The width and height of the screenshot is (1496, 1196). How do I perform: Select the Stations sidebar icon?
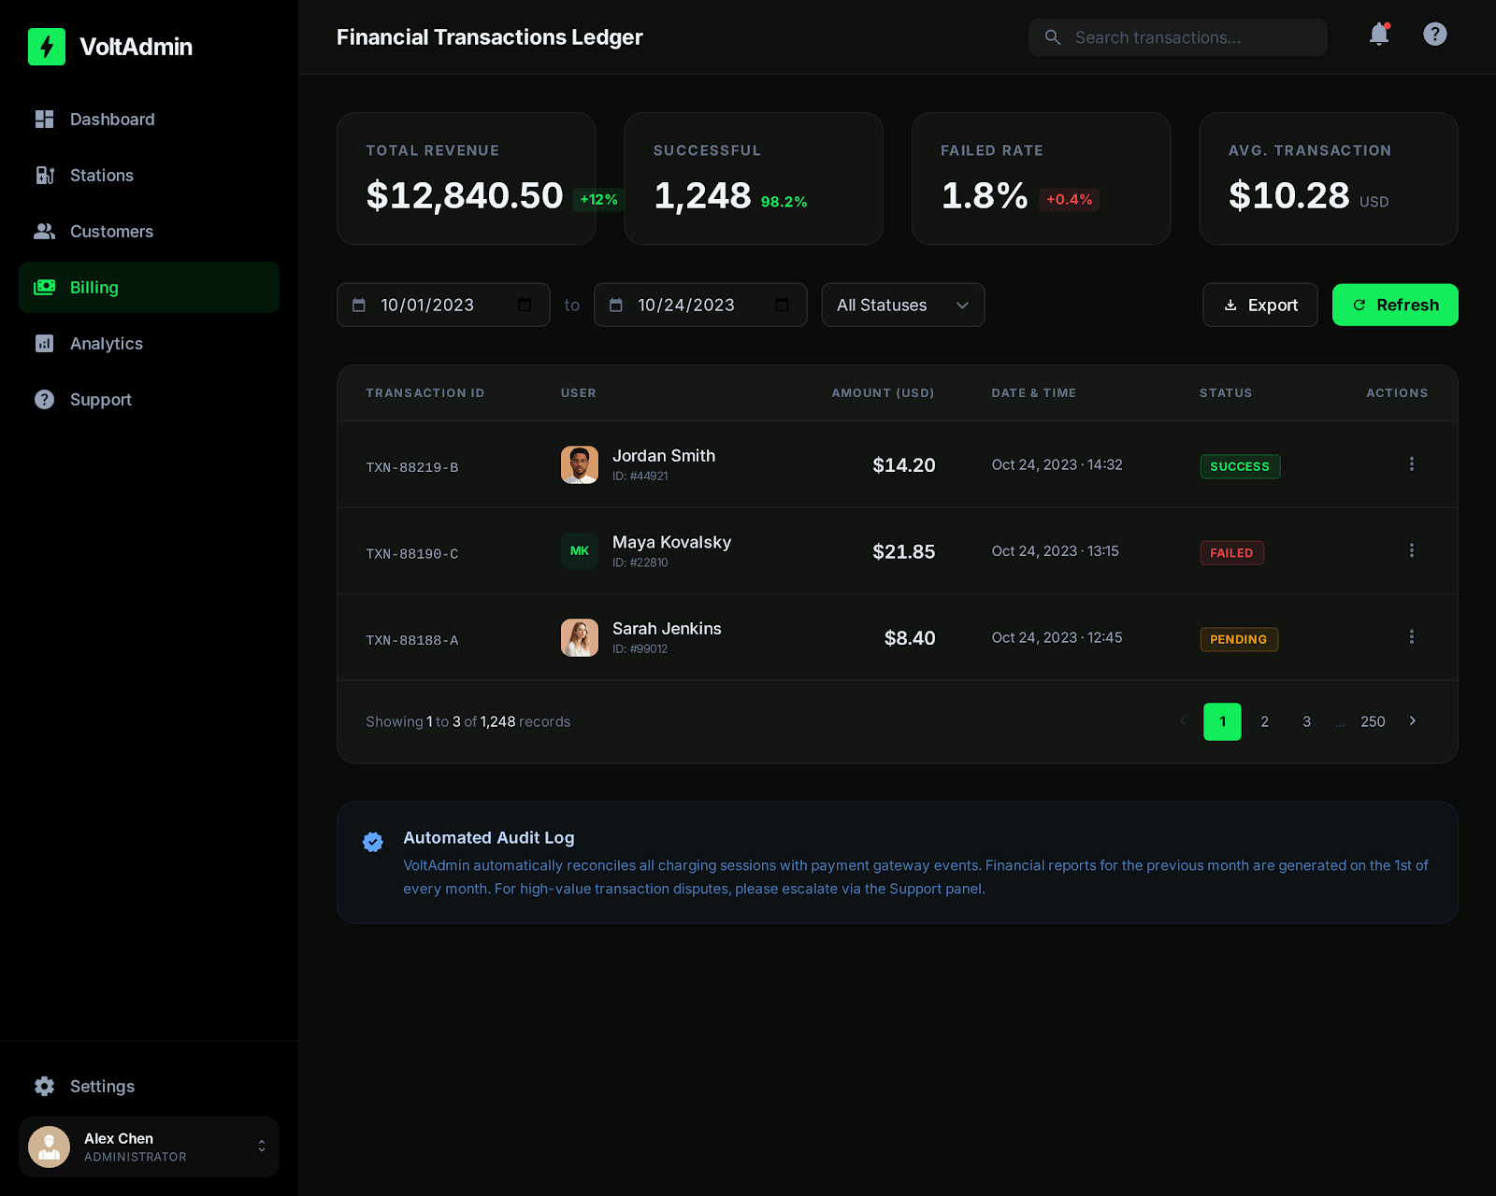[45, 175]
